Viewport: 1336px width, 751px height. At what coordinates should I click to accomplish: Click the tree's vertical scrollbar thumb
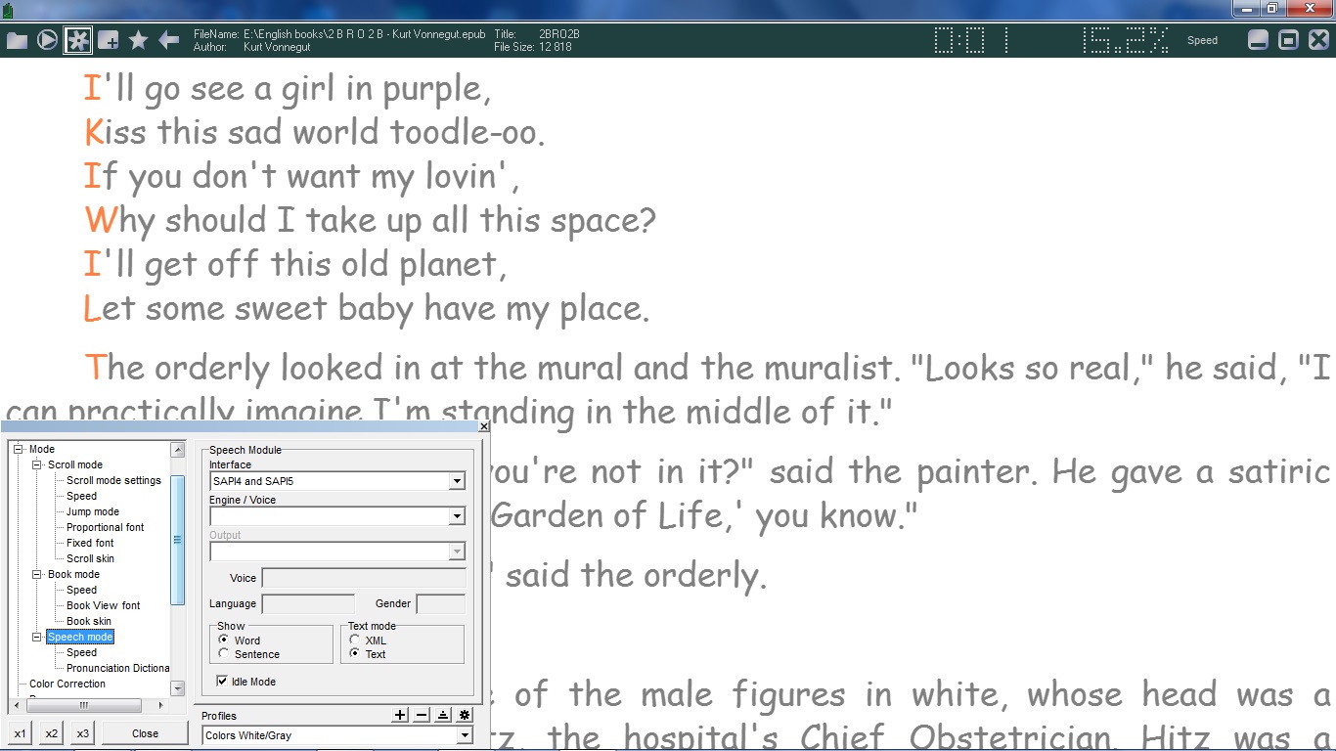pos(177,540)
